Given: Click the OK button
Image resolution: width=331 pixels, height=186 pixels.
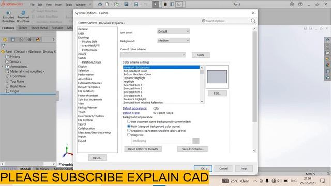Looking at the screenshot, I should (x=203, y=169).
